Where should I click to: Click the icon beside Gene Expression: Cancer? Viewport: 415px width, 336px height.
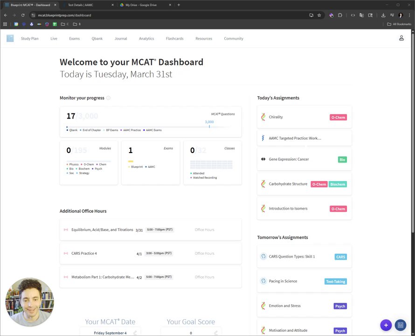point(263,159)
